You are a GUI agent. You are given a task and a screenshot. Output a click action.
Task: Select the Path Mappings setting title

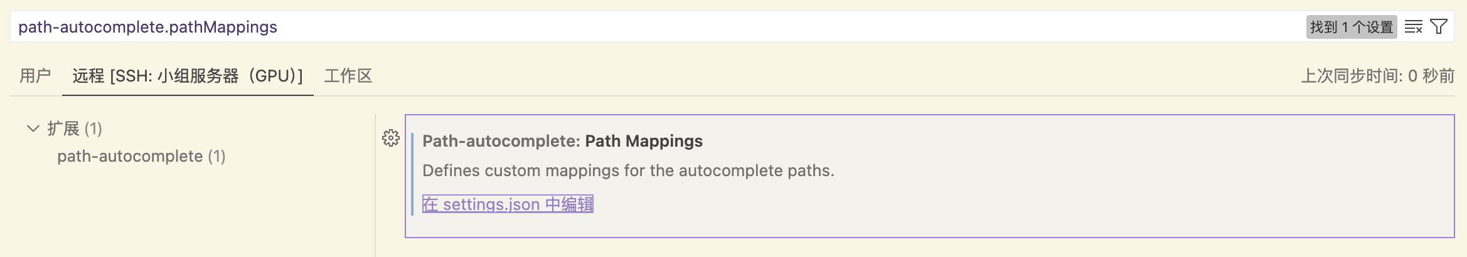[644, 141]
